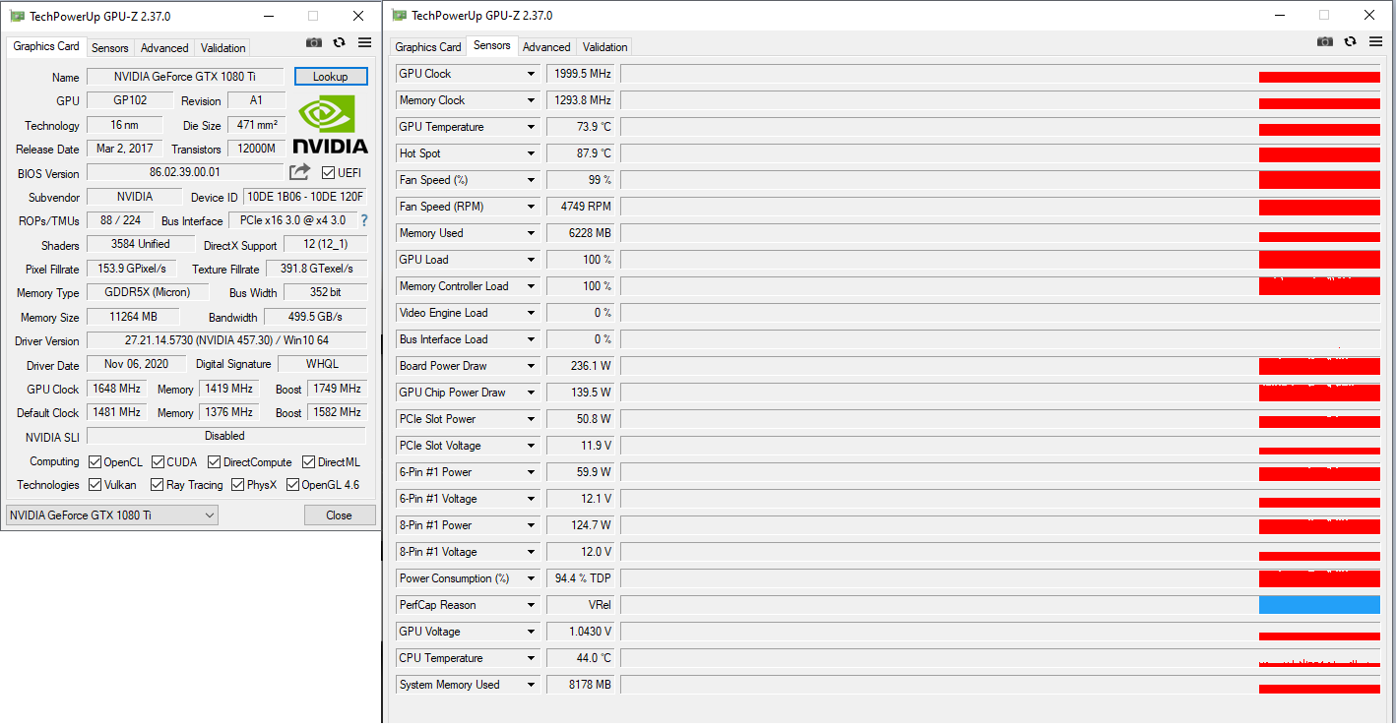Click the BIOS share/export arrow icon

point(299,172)
